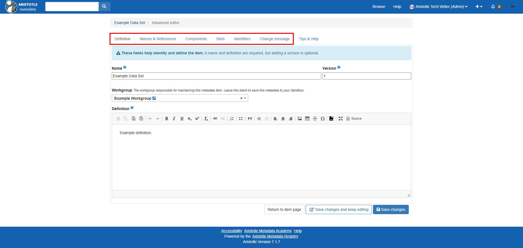Open the special character (omega) picker
523x248 pixels.
[x=323, y=119]
